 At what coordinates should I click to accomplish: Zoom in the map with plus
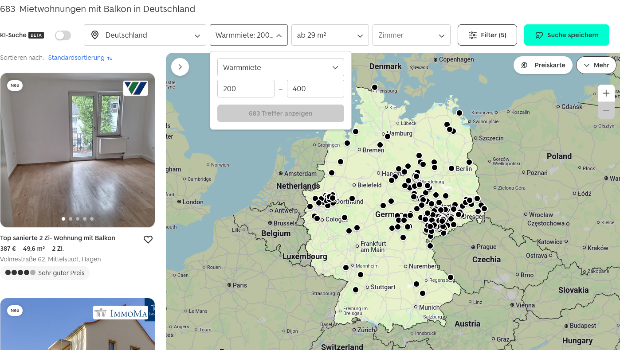click(x=606, y=93)
